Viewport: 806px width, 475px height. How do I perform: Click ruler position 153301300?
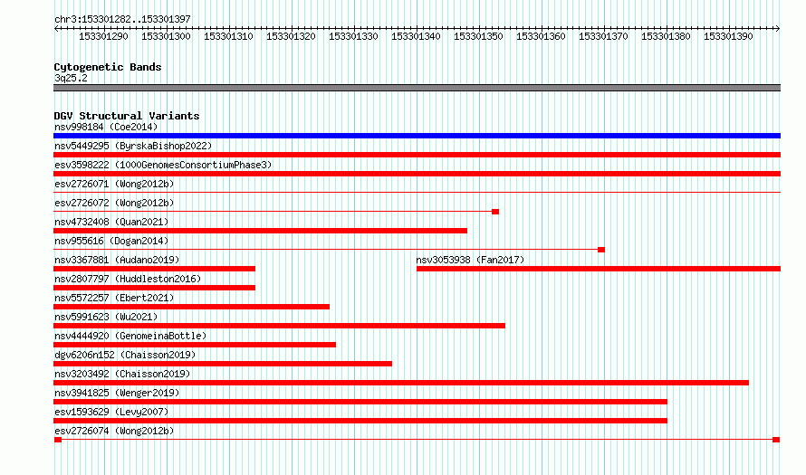pyautogui.click(x=166, y=36)
